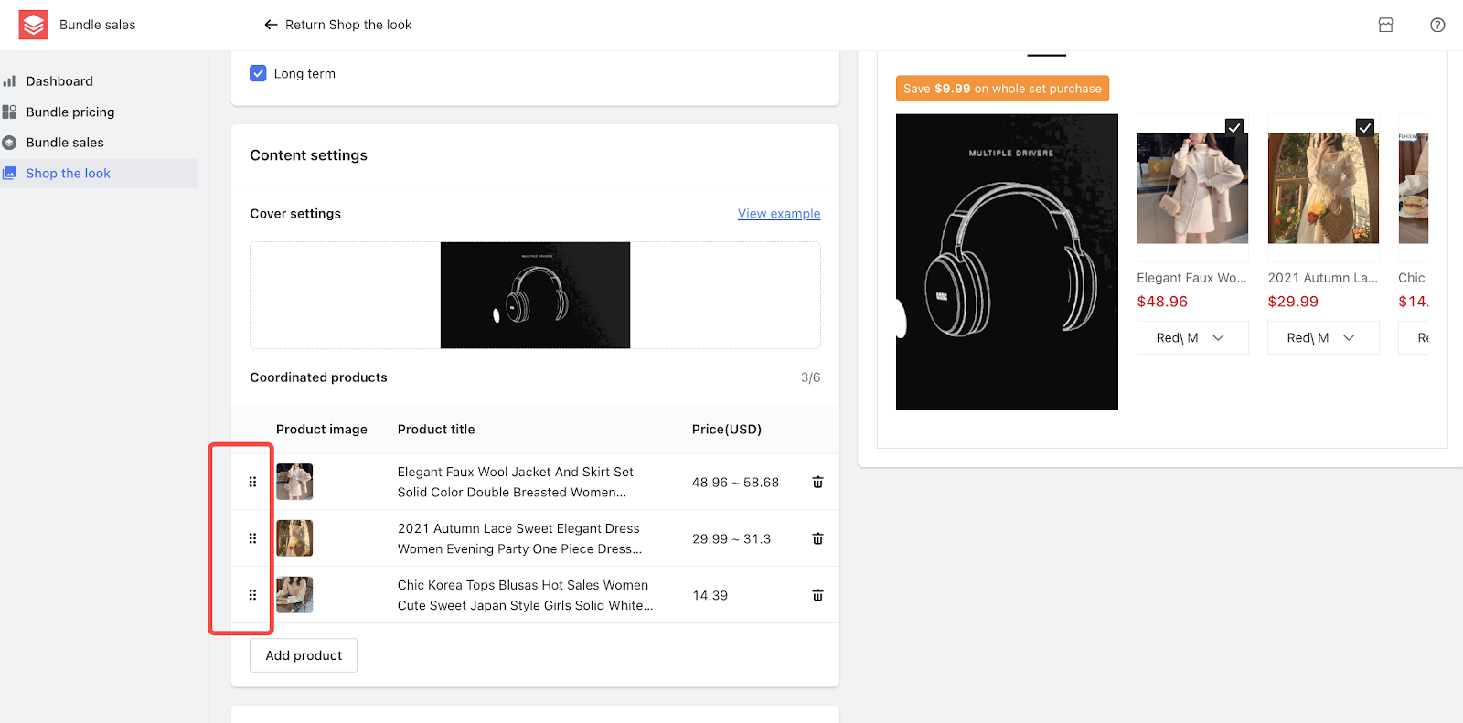The height and width of the screenshot is (723, 1463).
Task: Delete the 2021 Autumn Lace Dress row
Action: pos(817,538)
